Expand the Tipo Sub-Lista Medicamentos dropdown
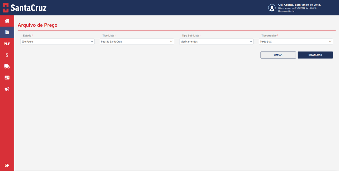 point(216,42)
